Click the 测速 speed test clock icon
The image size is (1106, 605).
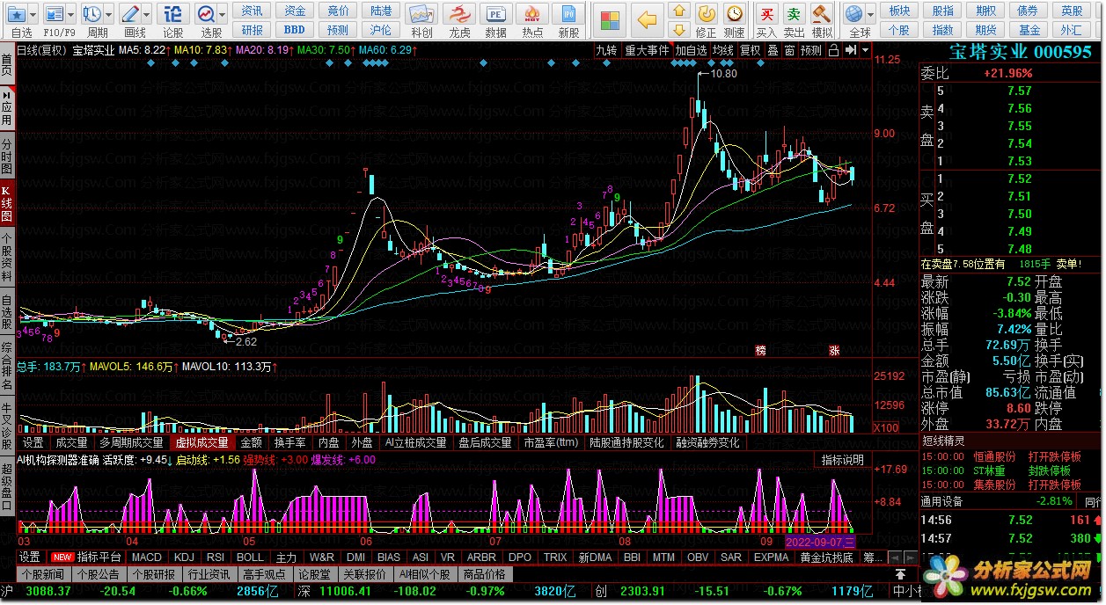pos(734,14)
